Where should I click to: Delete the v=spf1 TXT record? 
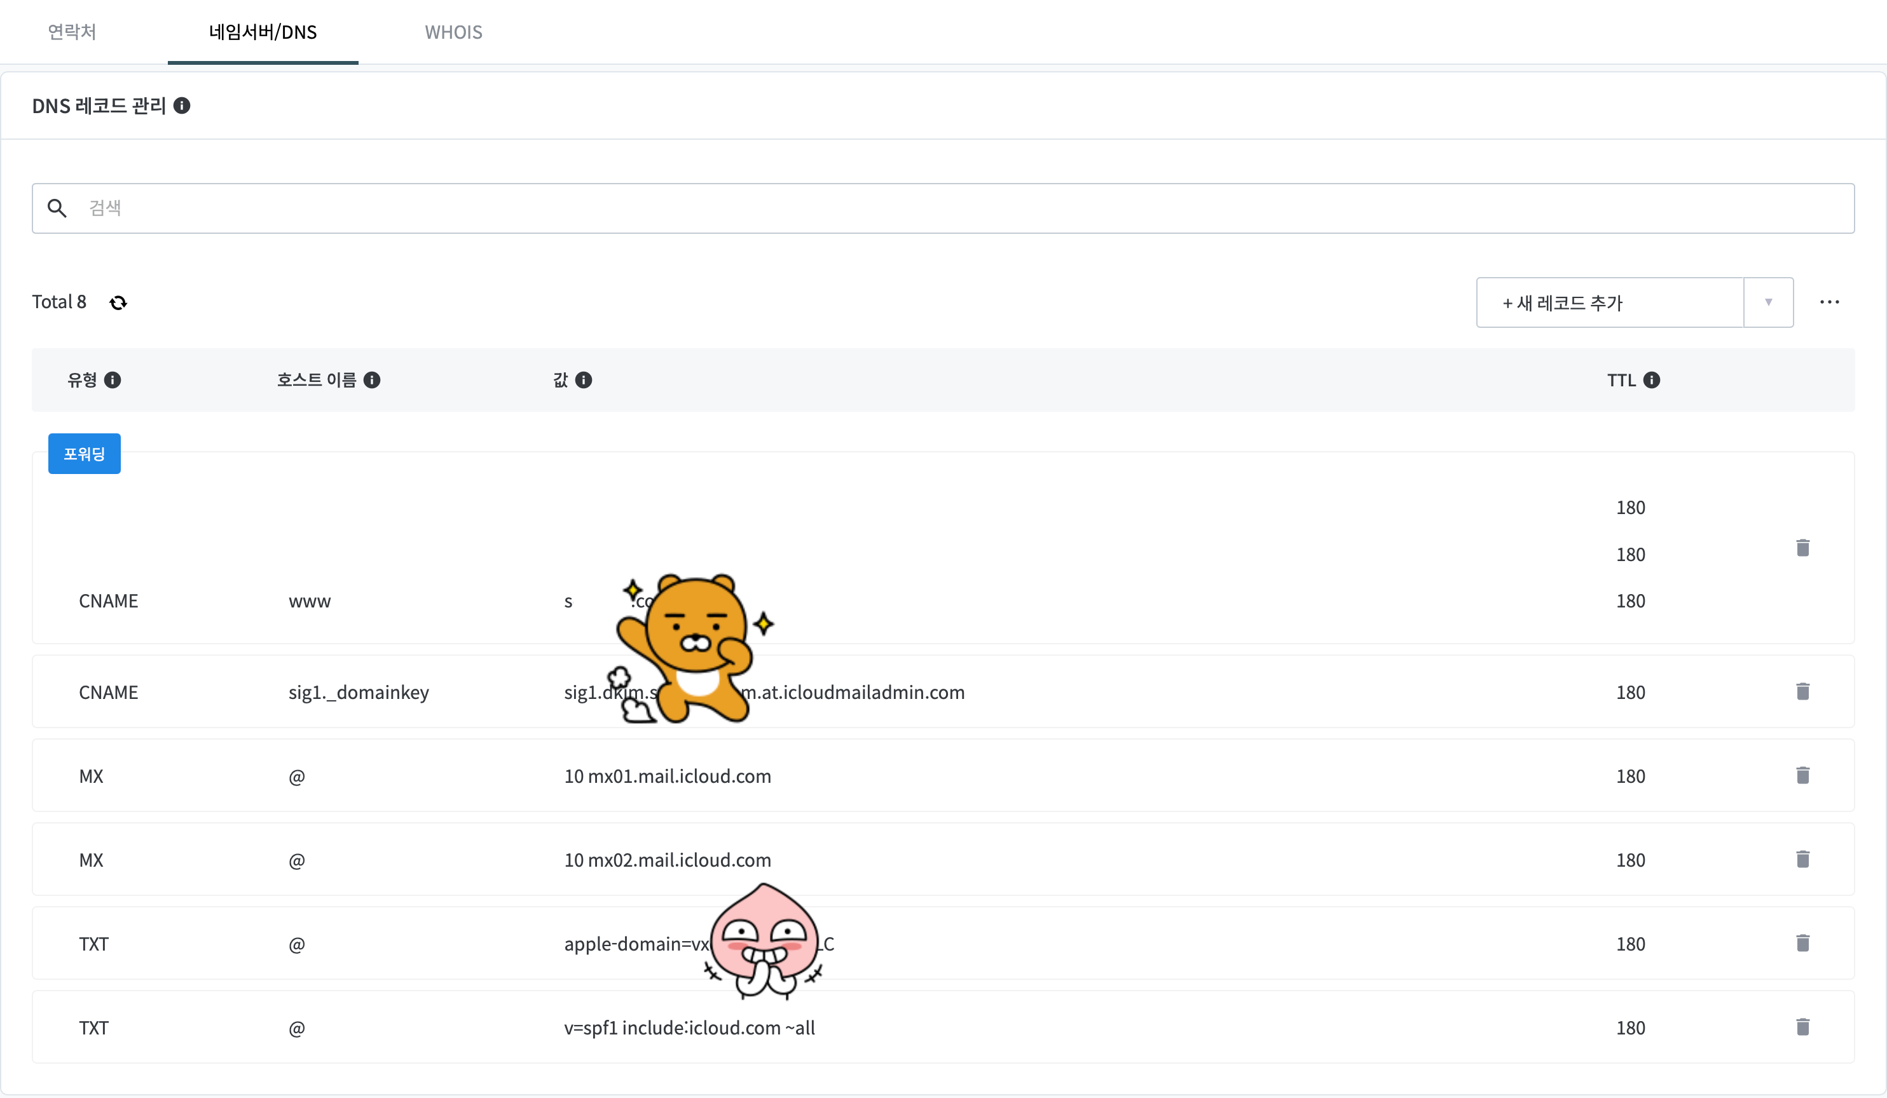1802,1026
